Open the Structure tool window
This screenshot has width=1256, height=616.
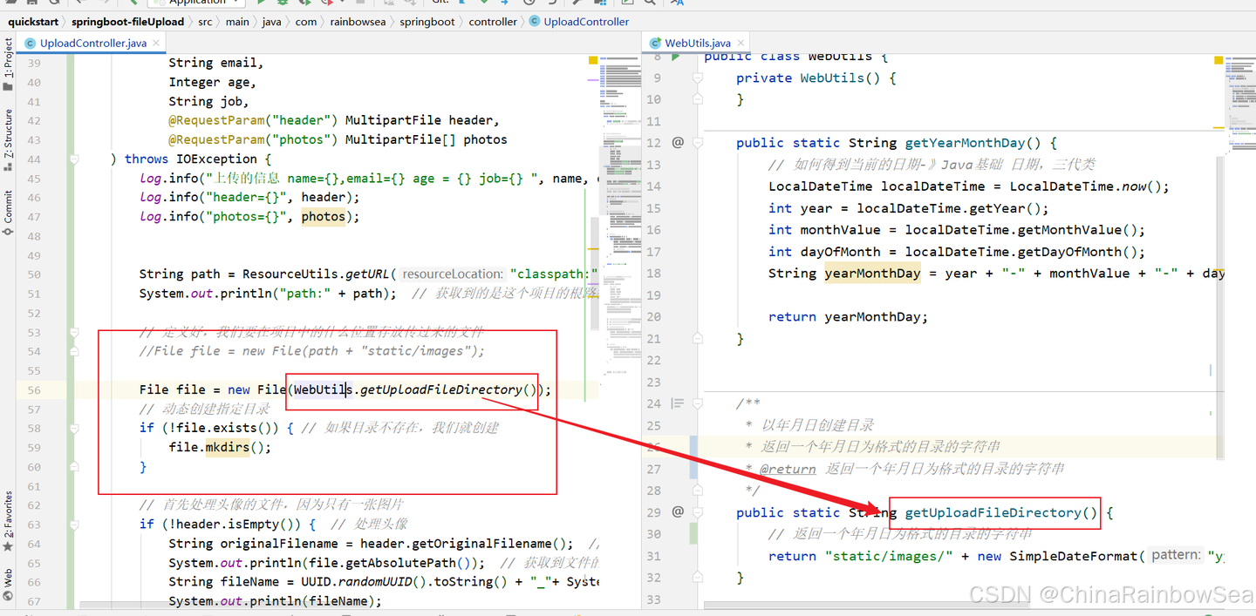8,133
